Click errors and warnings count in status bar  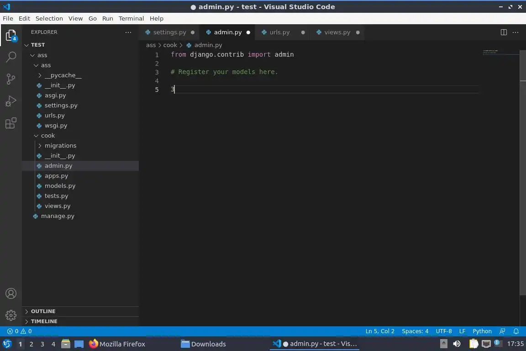(x=20, y=331)
